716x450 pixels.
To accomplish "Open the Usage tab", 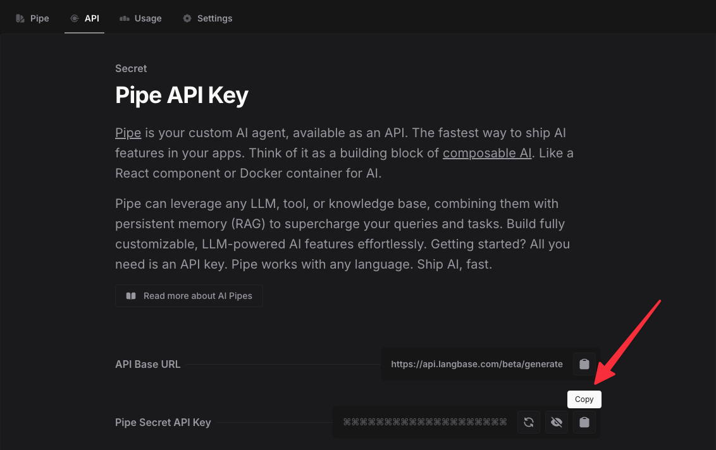I will (x=140, y=18).
